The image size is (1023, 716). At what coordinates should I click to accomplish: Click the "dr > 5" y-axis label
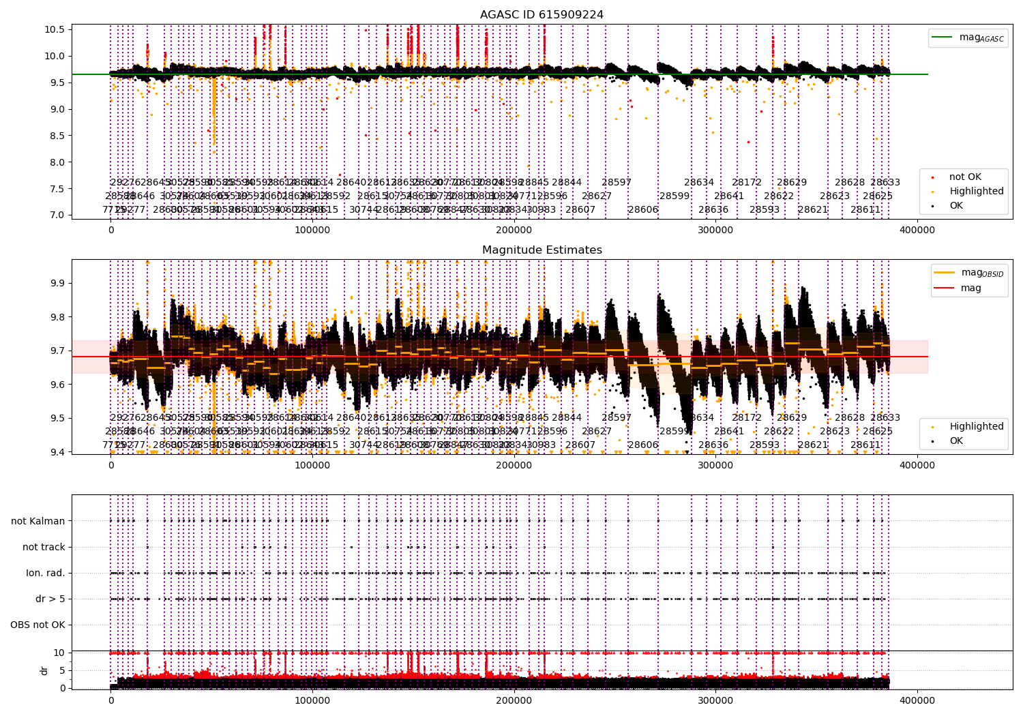pos(50,599)
